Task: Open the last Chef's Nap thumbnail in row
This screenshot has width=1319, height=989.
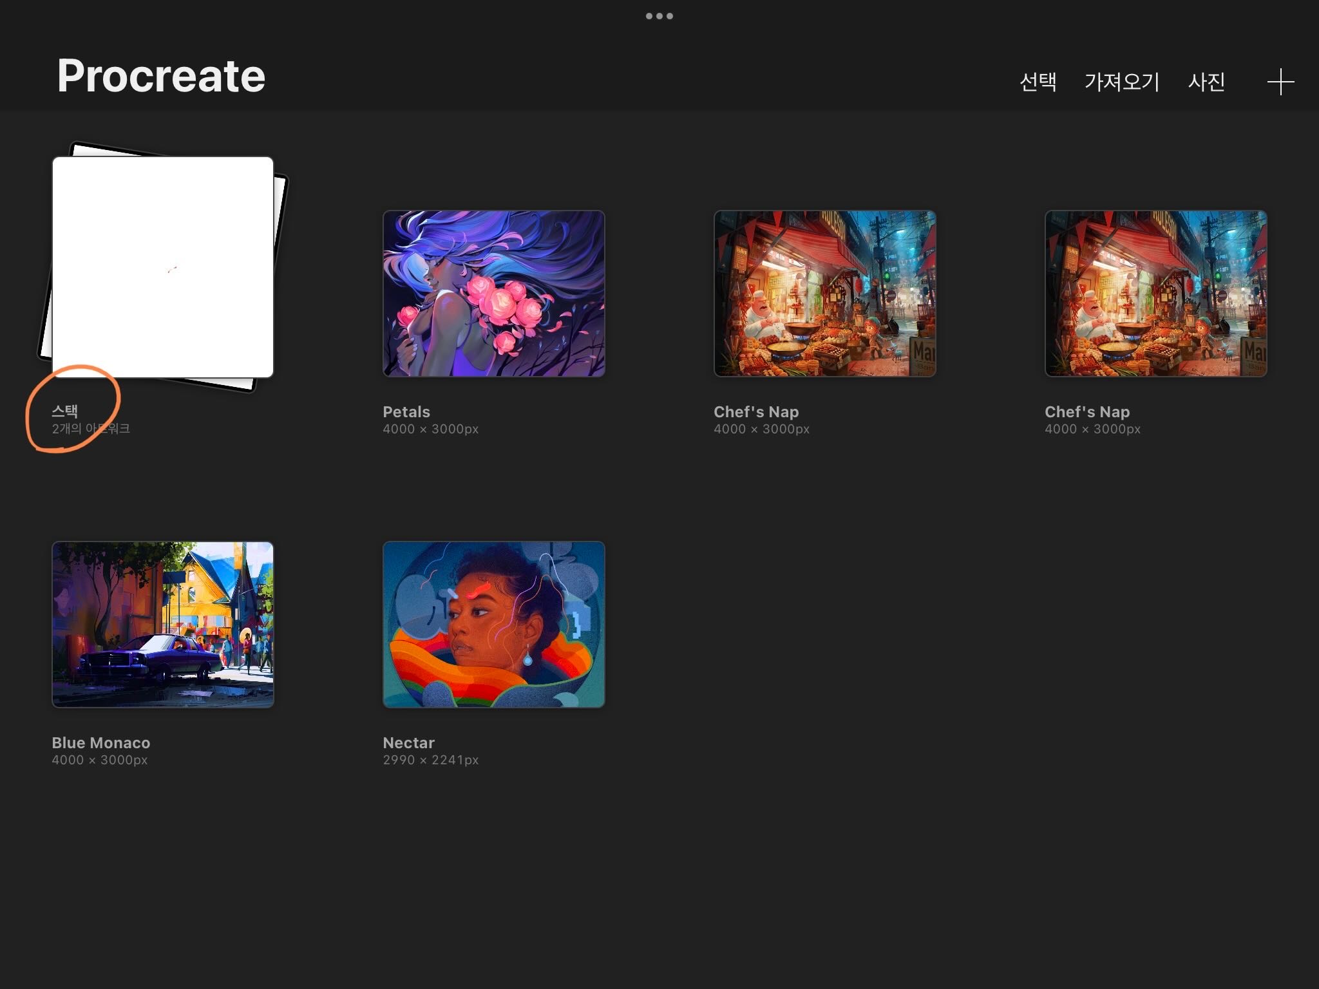Action: 1155,294
